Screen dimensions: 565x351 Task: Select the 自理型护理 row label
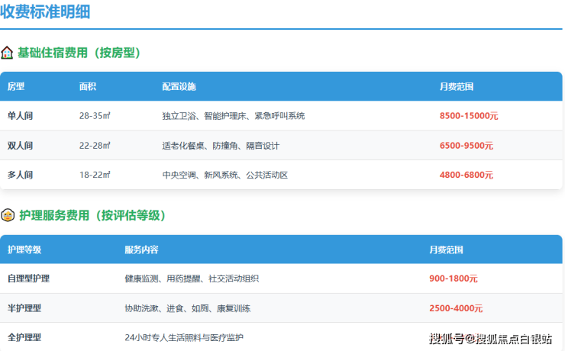tap(28, 279)
